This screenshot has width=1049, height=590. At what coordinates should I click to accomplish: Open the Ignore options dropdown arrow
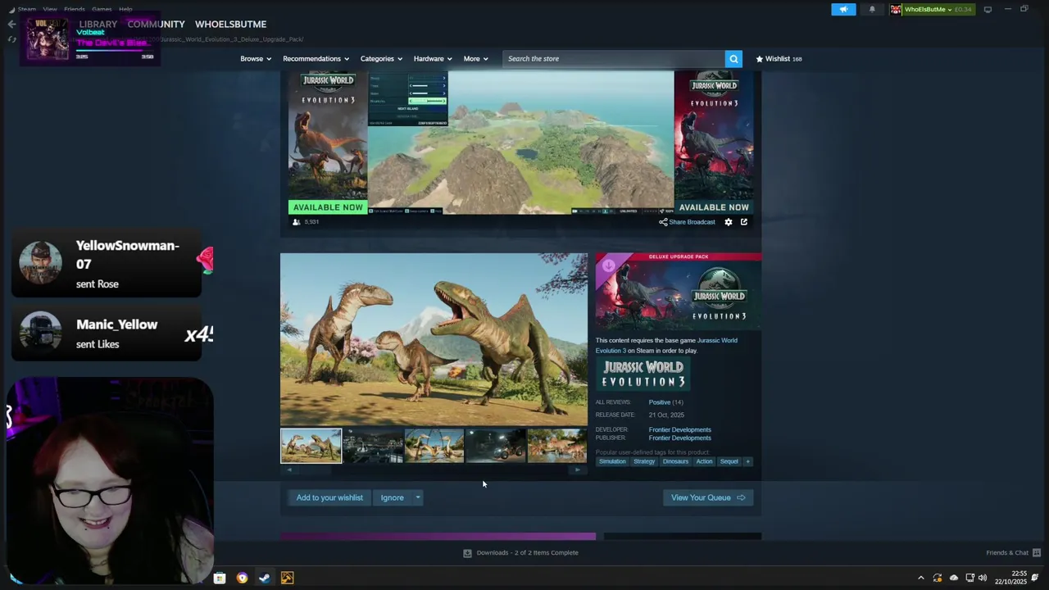click(x=417, y=497)
